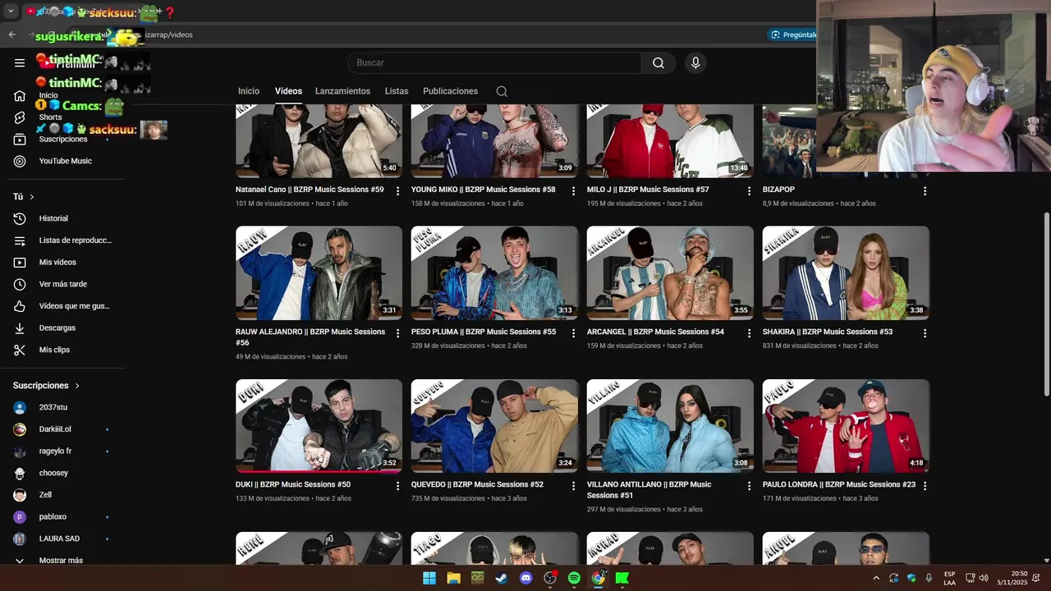Select the Vídeos channel tab
The image size is (1051, 591).
point(288,91)
